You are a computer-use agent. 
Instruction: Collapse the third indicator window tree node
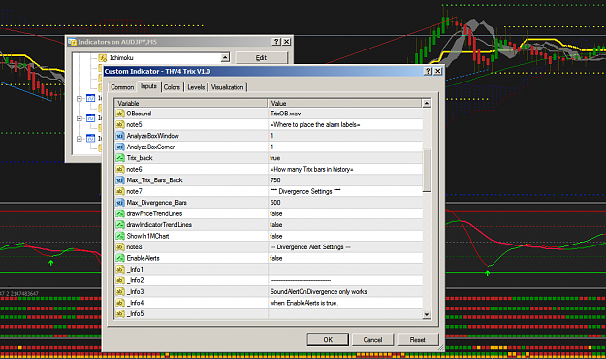click(80, 139)
